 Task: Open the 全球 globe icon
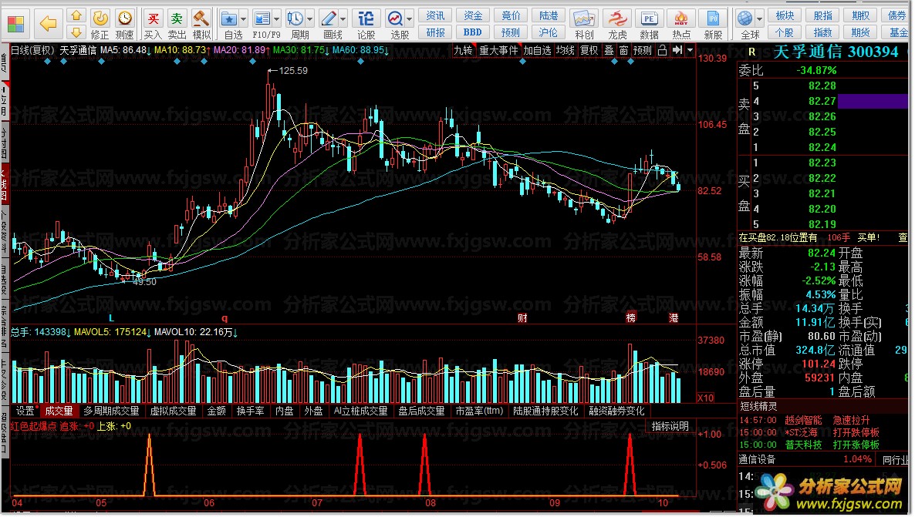coord(745,18)
